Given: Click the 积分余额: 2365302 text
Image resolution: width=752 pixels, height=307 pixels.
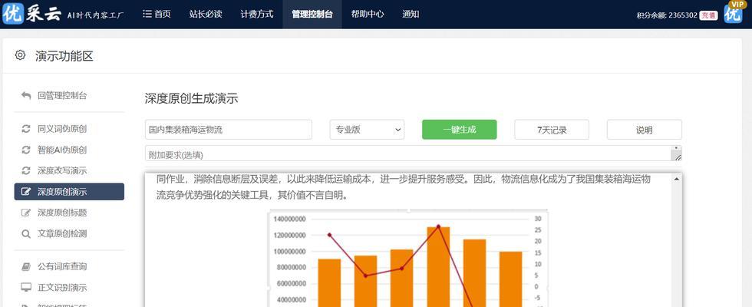Looking at the screenshot, I should pos(667,15).
